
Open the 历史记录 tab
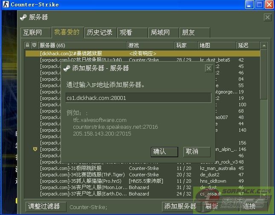99,32
